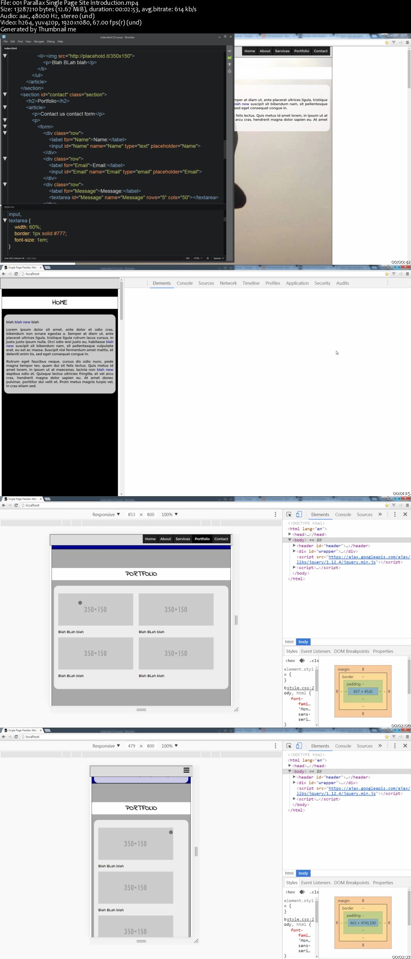This screenshot has width=411, height=959.
Task: Collapse the form tag fold arrow in Brackets
Action: click(x=5, y=127)
